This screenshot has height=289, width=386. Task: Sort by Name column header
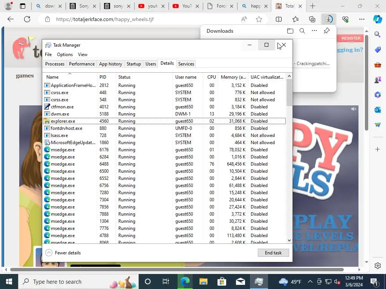(x=70, y=77)
